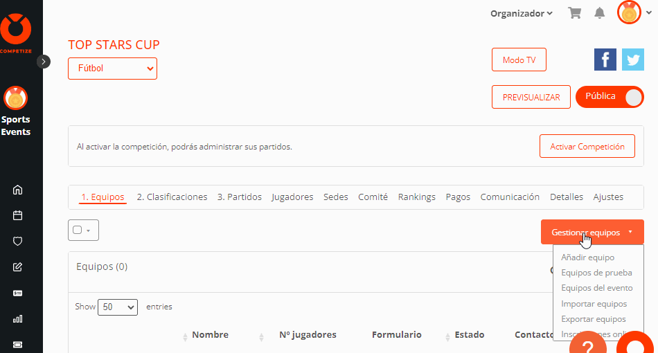Open the user profile avatar menu
The height and width of the screenshot is (353, 658).
[x=629, y=12]
